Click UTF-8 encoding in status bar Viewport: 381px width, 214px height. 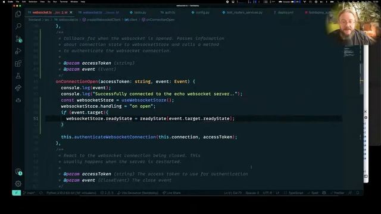coord(267,193)
